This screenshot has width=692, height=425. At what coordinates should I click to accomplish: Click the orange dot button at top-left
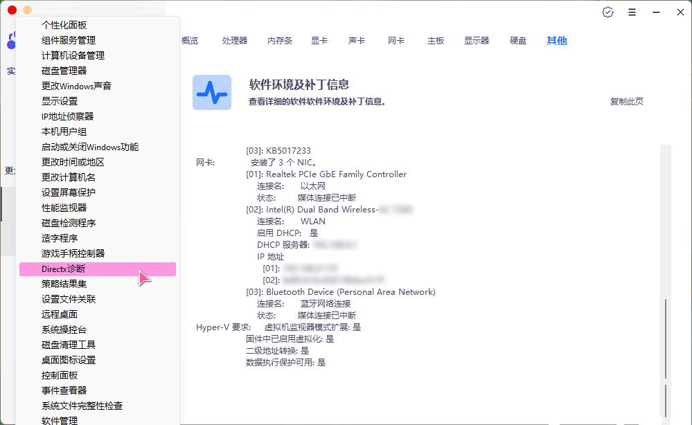point(27,10)
